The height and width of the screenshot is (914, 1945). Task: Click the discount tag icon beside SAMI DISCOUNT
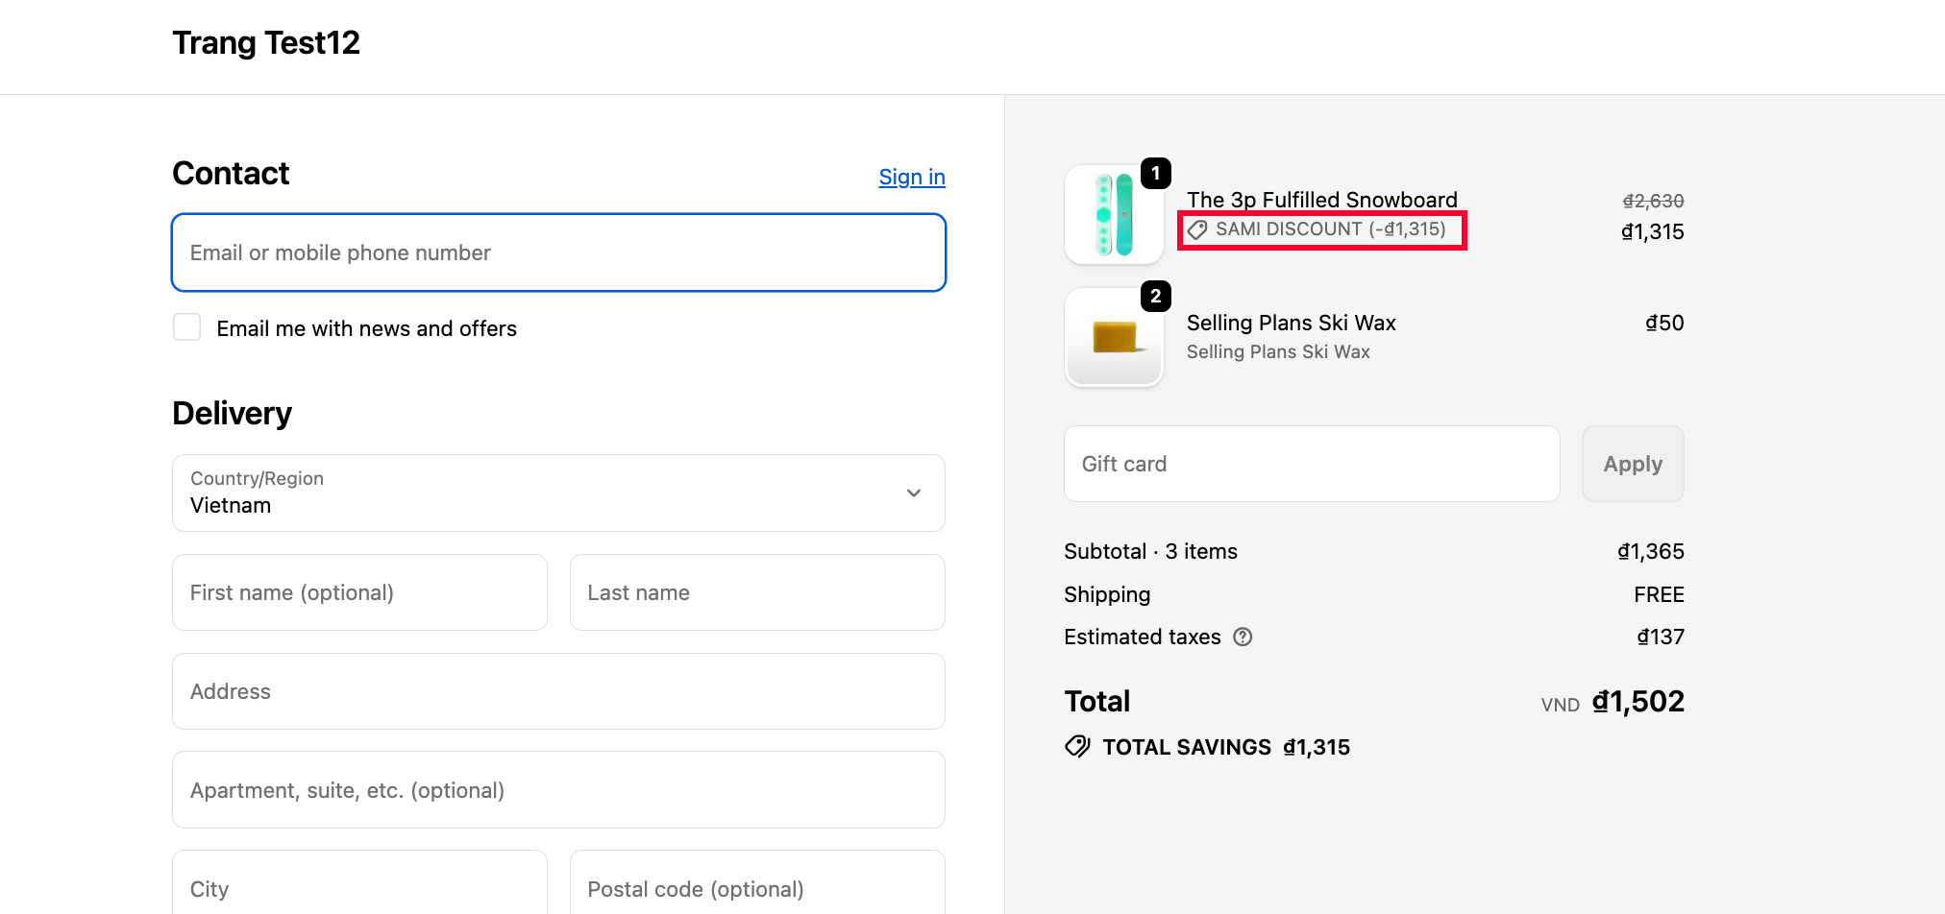(1197, 229)
